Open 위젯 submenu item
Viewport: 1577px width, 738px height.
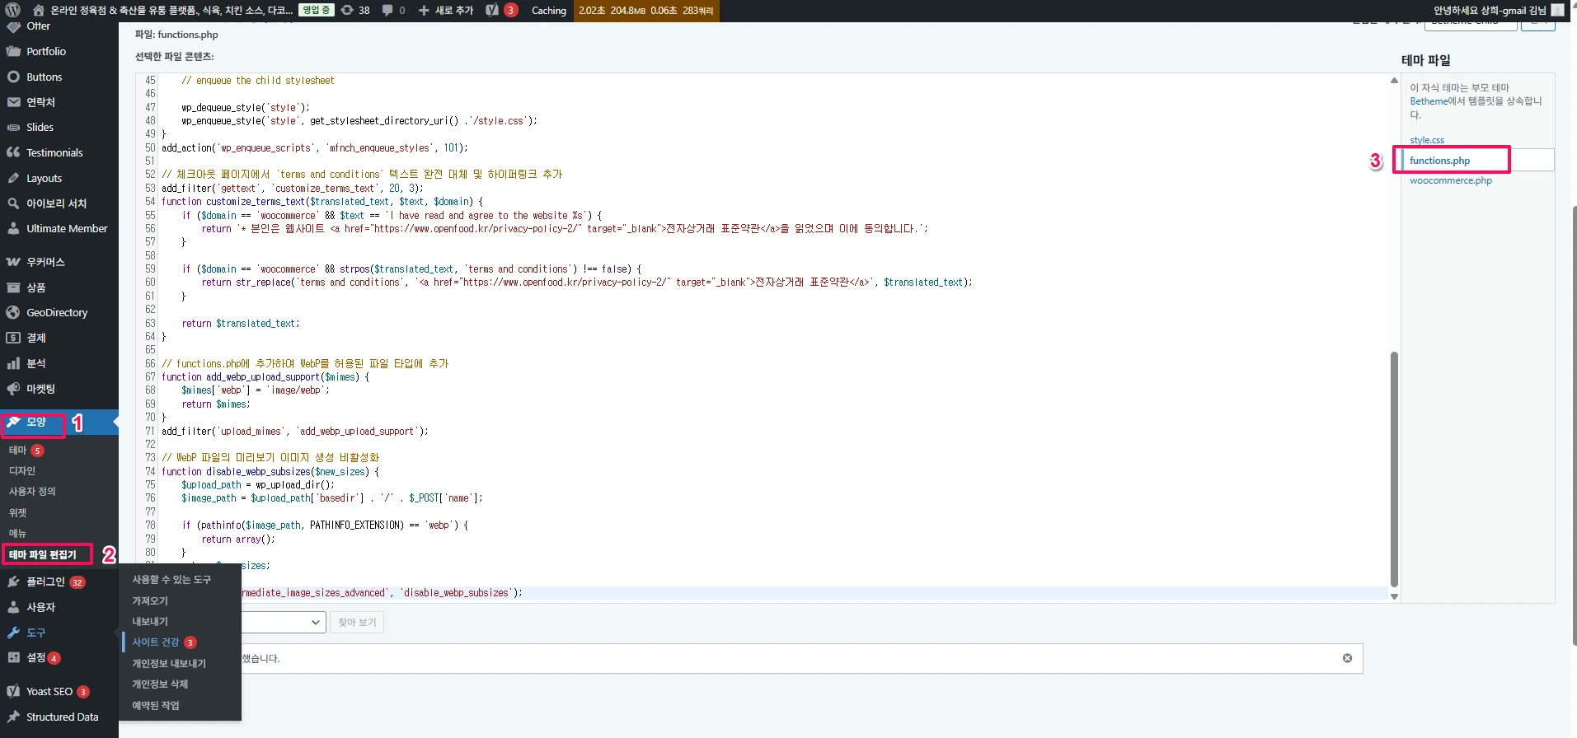(18, 512)
